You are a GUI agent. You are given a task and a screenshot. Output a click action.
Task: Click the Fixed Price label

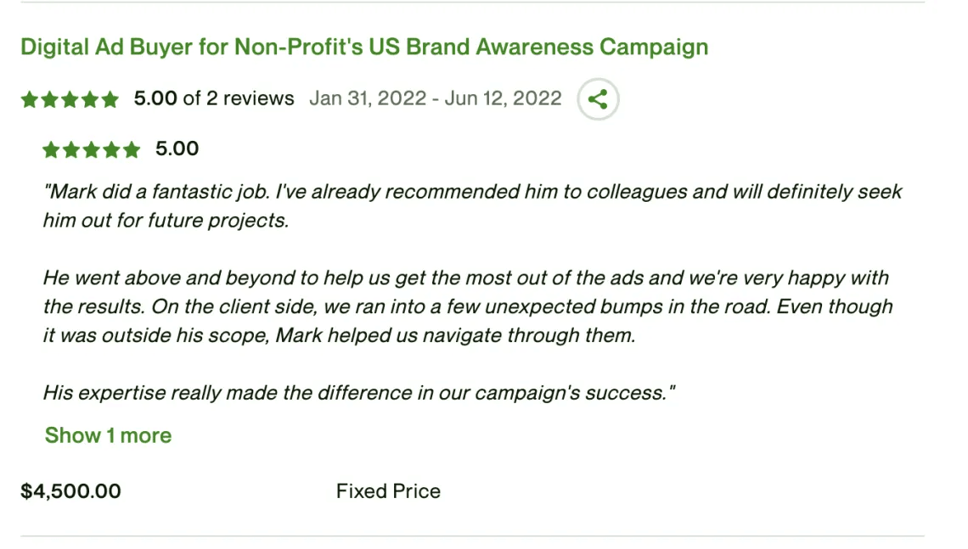388,491
